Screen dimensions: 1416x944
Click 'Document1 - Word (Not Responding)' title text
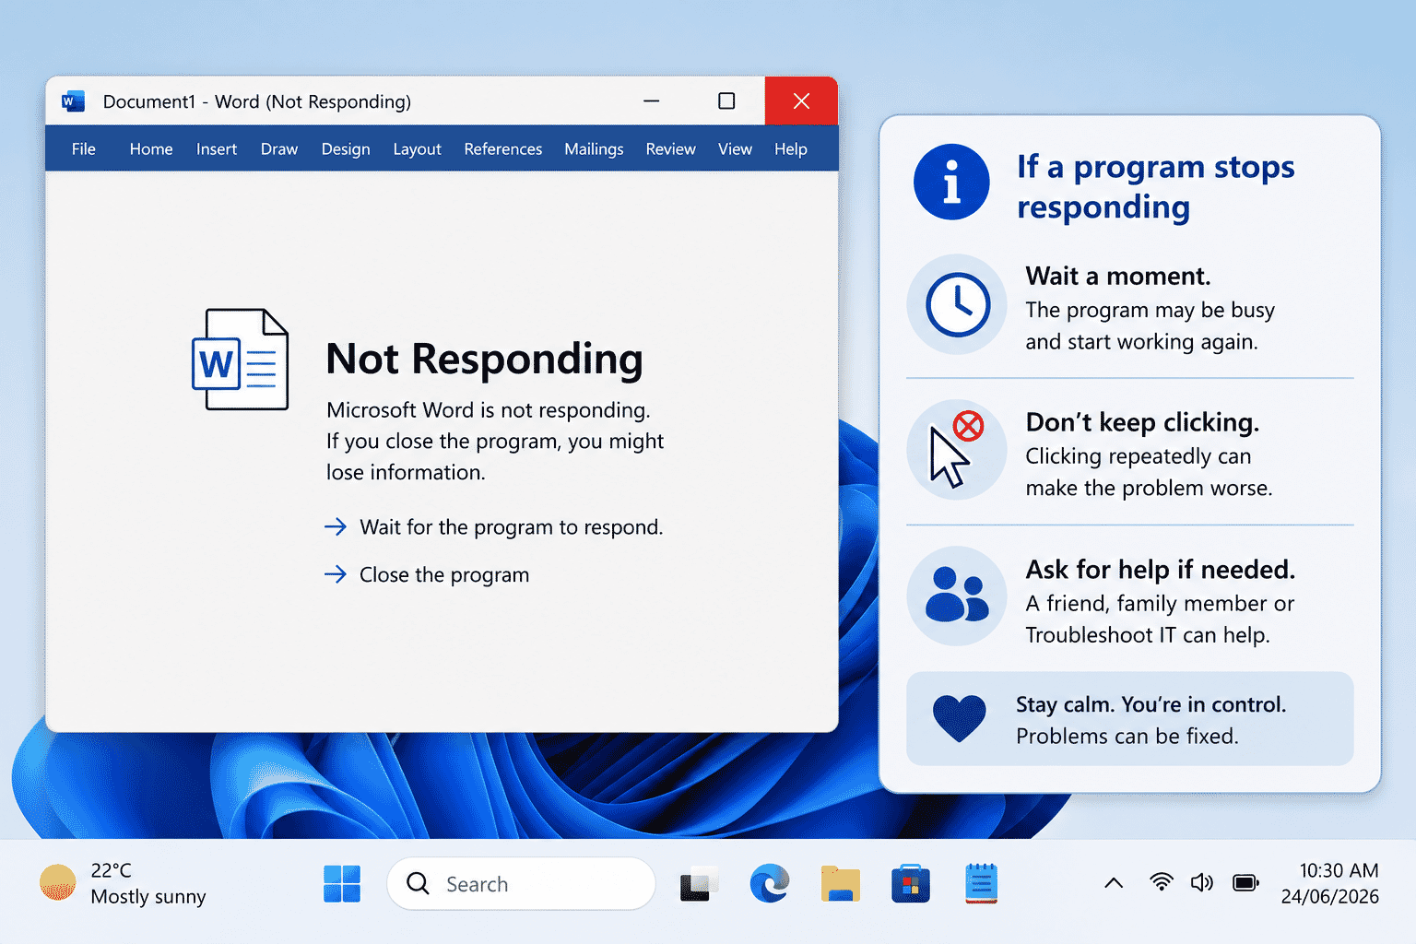257,101
